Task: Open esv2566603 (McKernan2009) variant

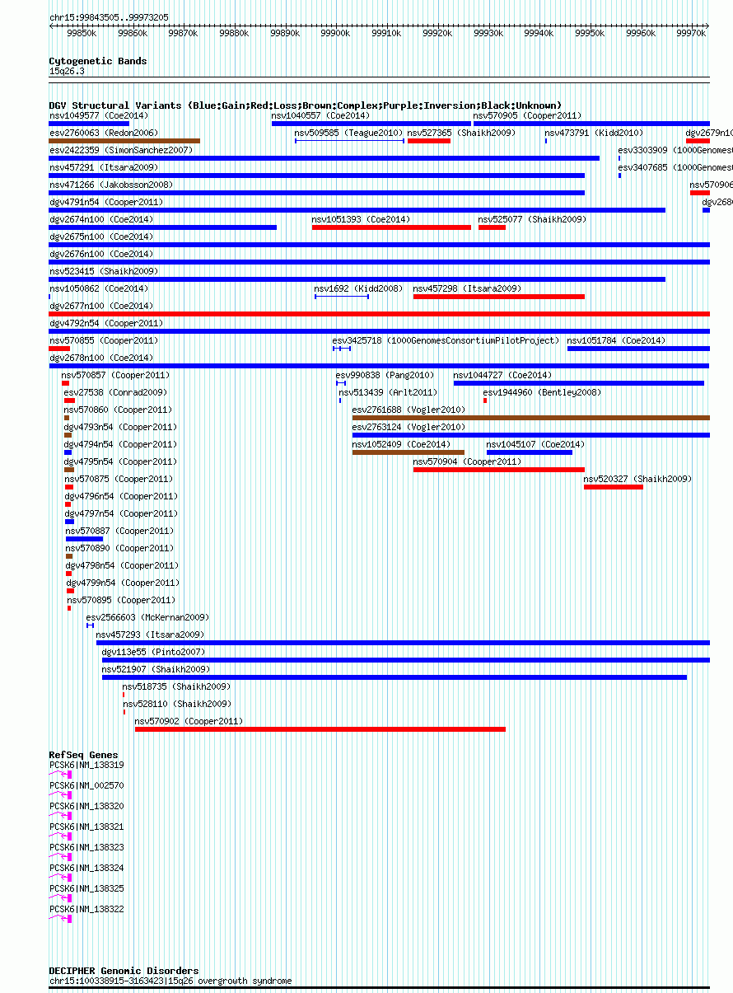Action: coord(147,618)
